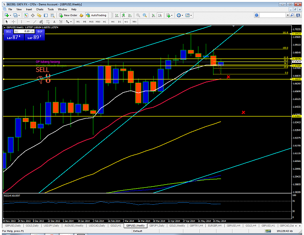
Task: Toggle the Terminal window icon
Action: tap(46, 15)
